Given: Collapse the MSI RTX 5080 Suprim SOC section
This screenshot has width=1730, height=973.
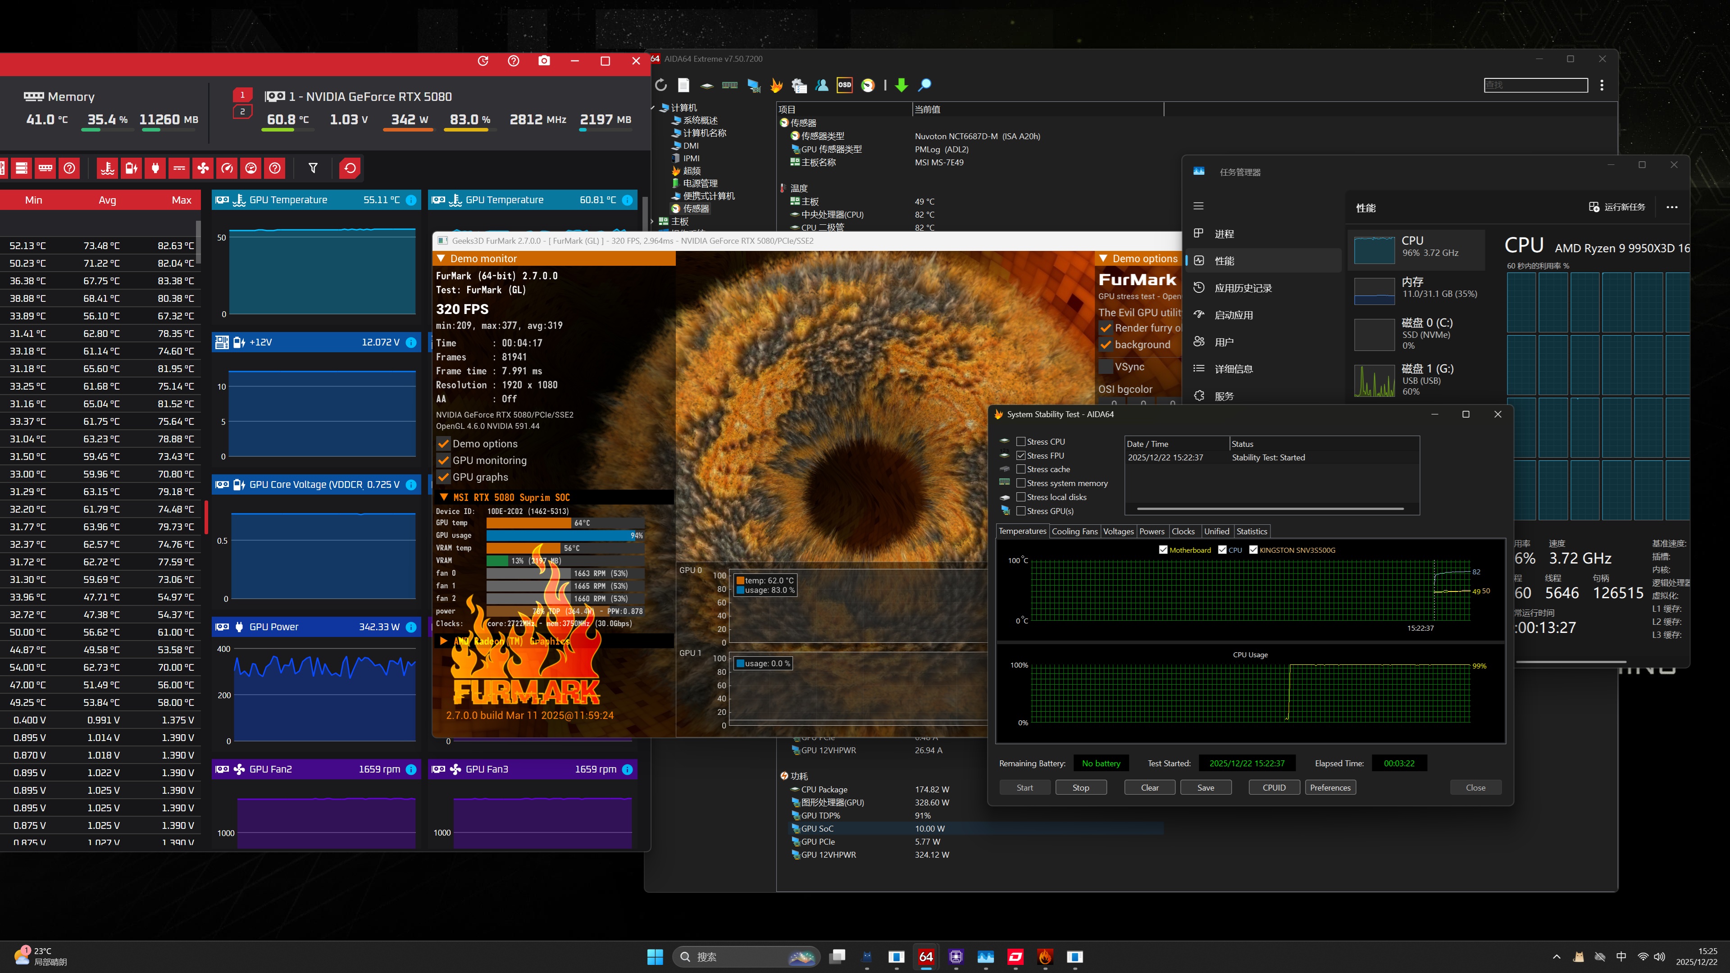Looking at the screenshot, I should (444, 497).
